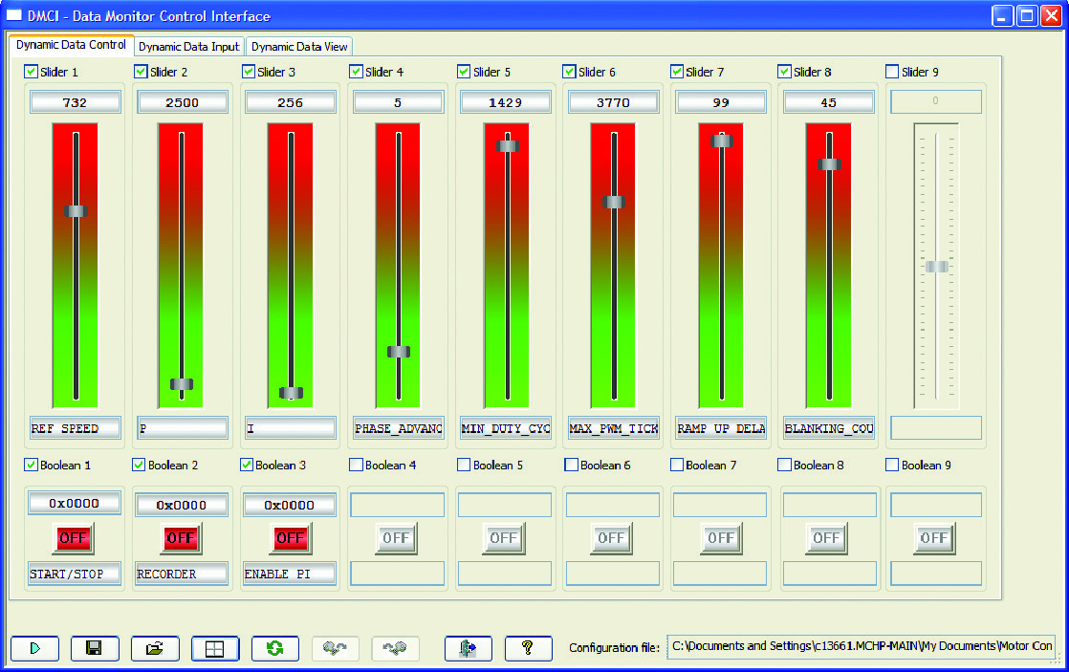1069x672 pixels.
Task: Click the MAX_PWM_TICK slider handle
Action: coord(614,202)
